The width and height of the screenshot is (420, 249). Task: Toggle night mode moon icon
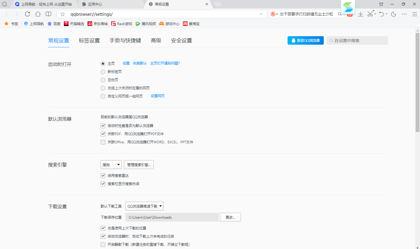[x=393, y=14]
